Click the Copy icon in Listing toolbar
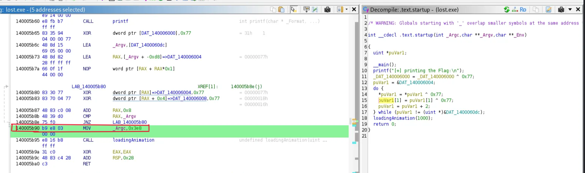Screen dimensions: 585x173 tap(273, 9)
